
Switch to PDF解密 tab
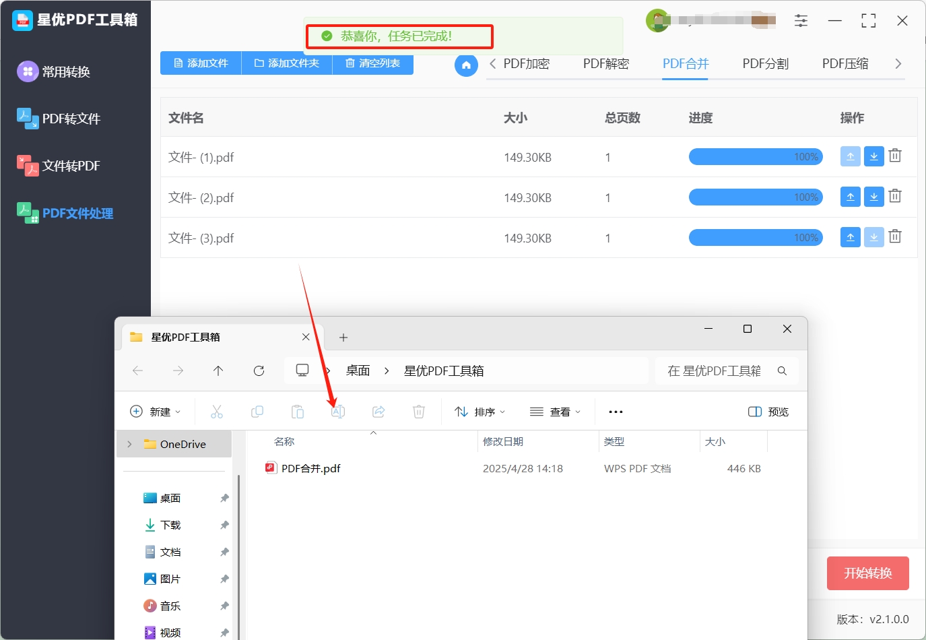606,64
